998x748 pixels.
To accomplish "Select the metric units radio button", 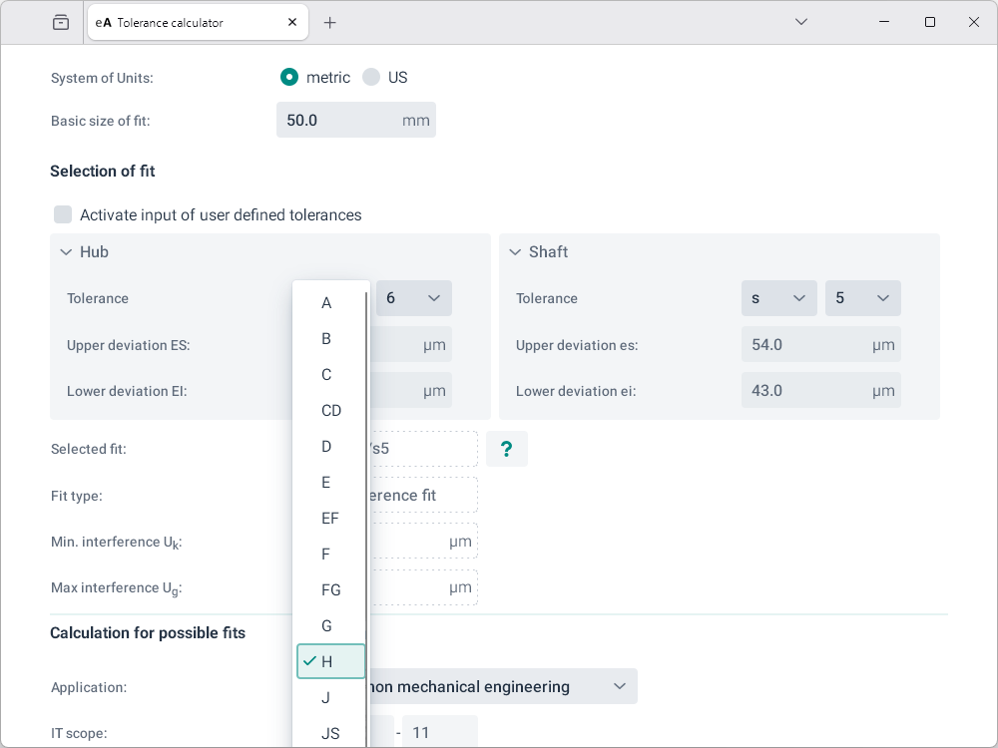I will click(289, 77).
